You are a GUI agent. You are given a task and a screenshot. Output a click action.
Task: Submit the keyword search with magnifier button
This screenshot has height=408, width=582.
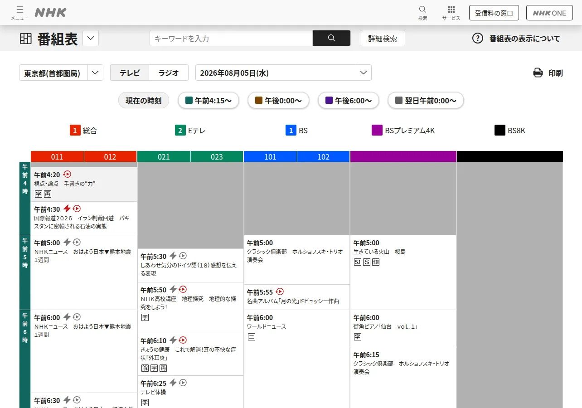pyautogui.click(x=331, y=38)
